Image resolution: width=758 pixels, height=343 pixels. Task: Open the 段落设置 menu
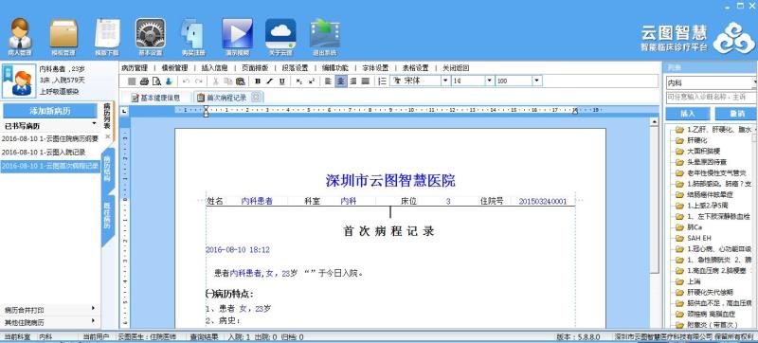[x=295, y=67]
